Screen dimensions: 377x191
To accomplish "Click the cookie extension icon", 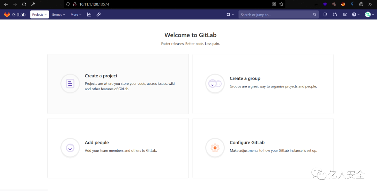I will (x=361, y=4).
